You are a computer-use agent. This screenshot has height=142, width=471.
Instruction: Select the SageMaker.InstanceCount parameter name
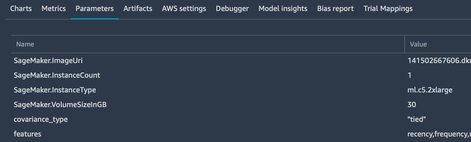click(57, 75)
